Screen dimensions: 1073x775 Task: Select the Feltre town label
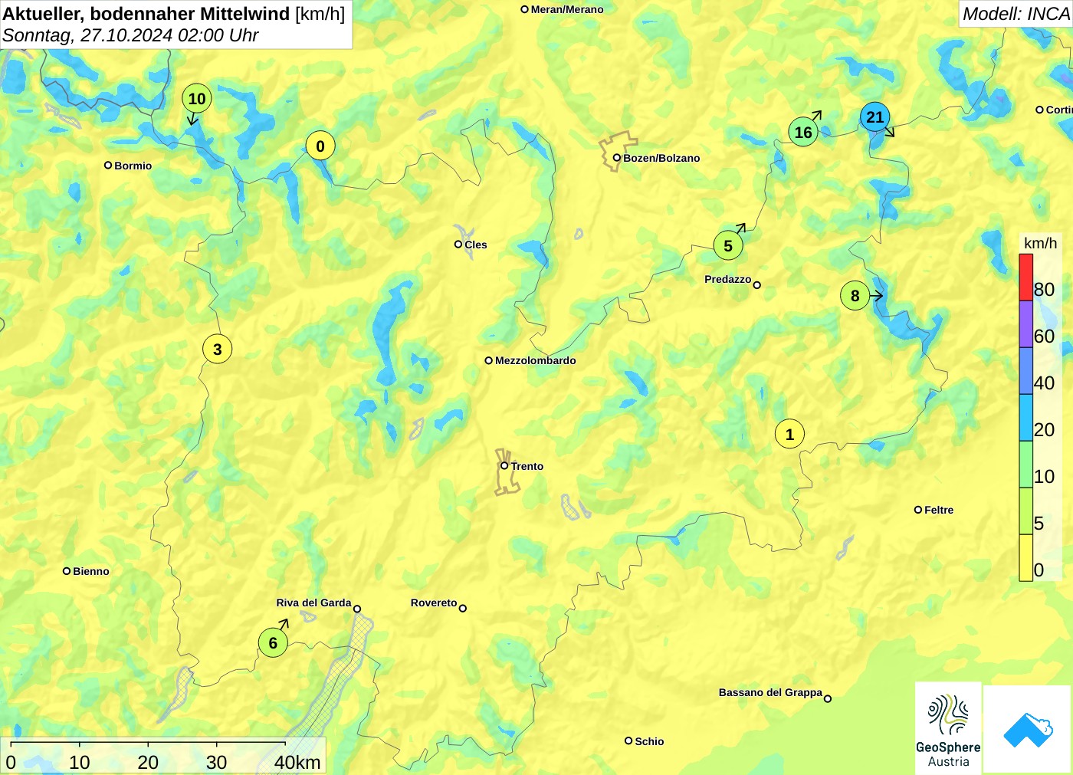939,510
